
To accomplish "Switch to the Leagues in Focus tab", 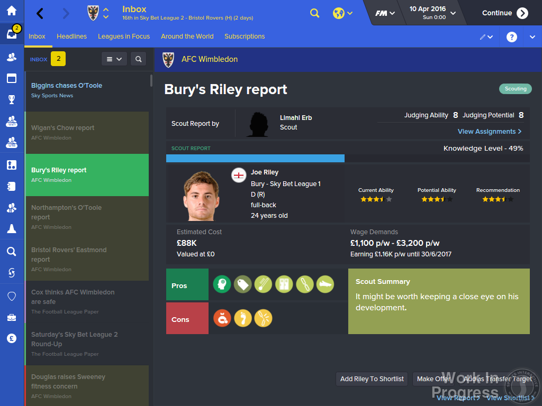I will pos(124,36).
